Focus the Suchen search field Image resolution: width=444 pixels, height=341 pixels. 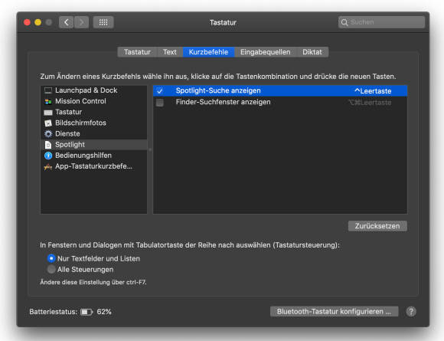coord(381,22)
